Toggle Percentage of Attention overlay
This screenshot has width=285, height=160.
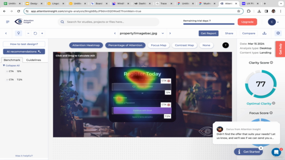125,45
